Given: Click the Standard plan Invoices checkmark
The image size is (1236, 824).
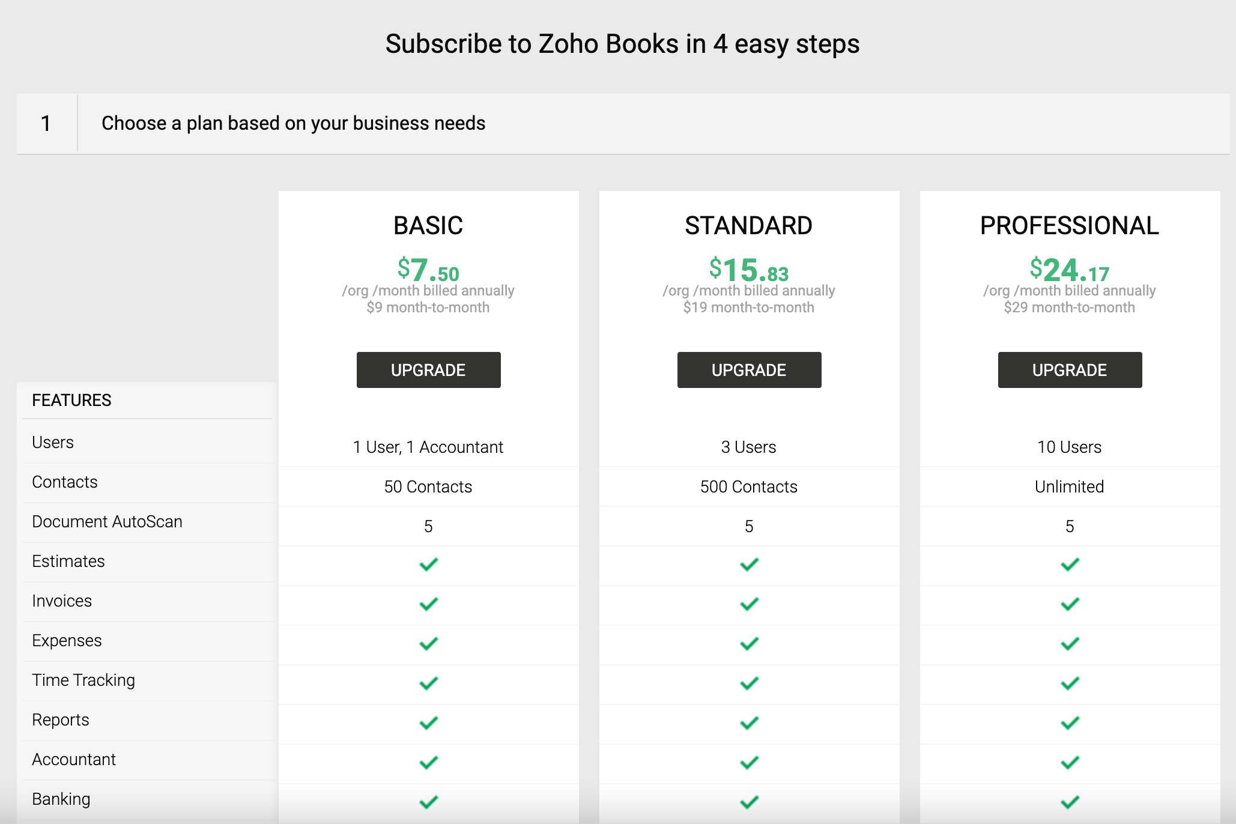Looking at the screenshot, I should click(x=749, y=604).
